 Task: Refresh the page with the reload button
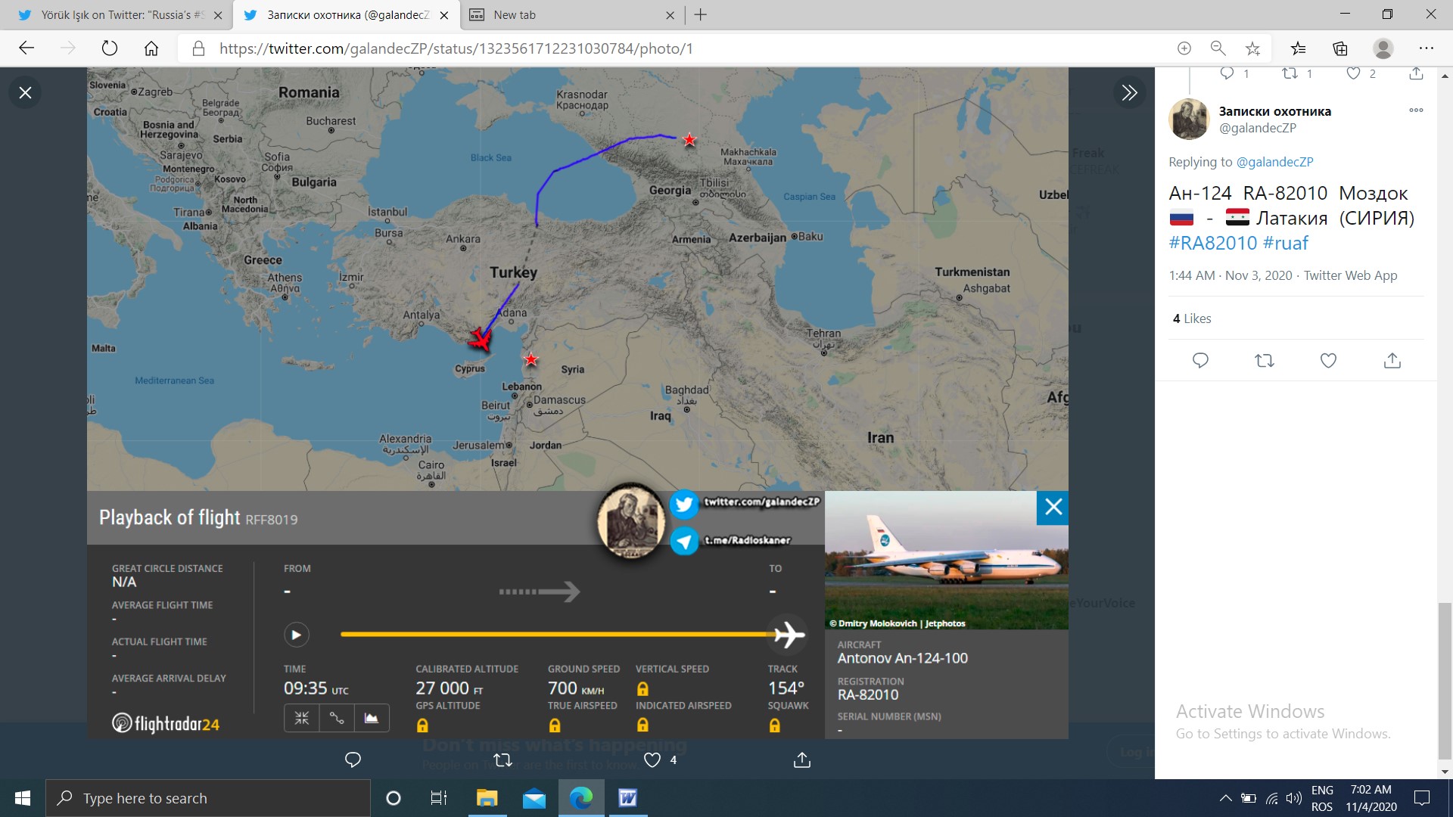(110, 48)
